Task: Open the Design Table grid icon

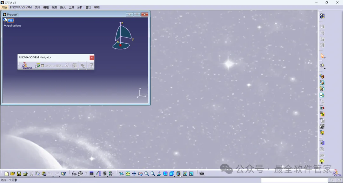Action: coord(91,173)
